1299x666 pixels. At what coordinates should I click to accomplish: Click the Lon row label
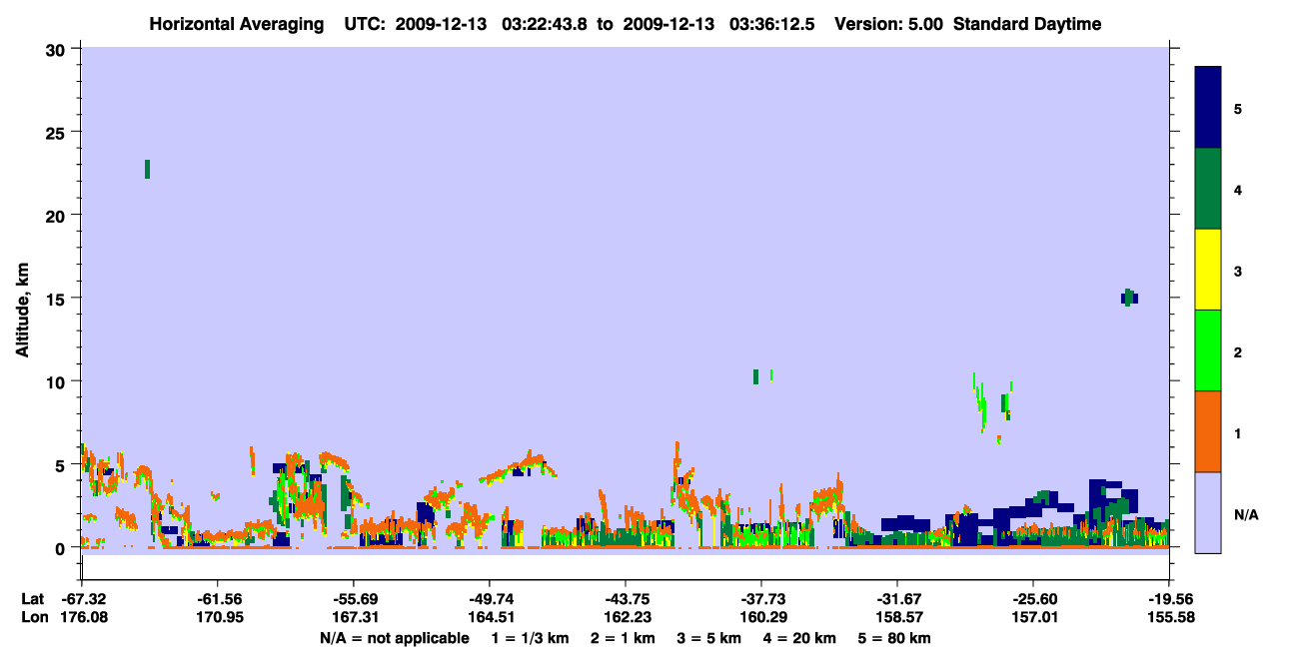coord(33,618)
